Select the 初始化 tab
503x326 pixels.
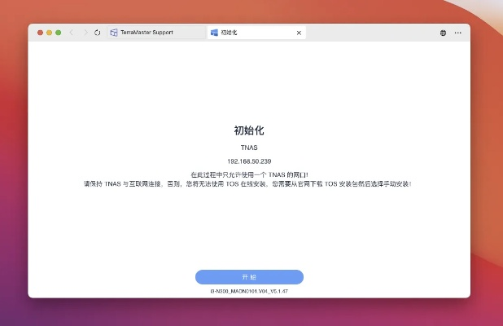tap(256, 33)
